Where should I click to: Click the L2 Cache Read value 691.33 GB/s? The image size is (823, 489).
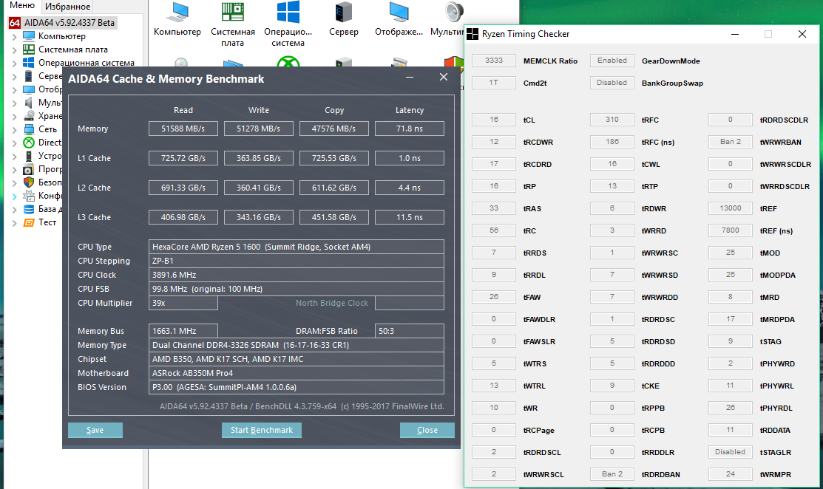(x=183, y=188)
